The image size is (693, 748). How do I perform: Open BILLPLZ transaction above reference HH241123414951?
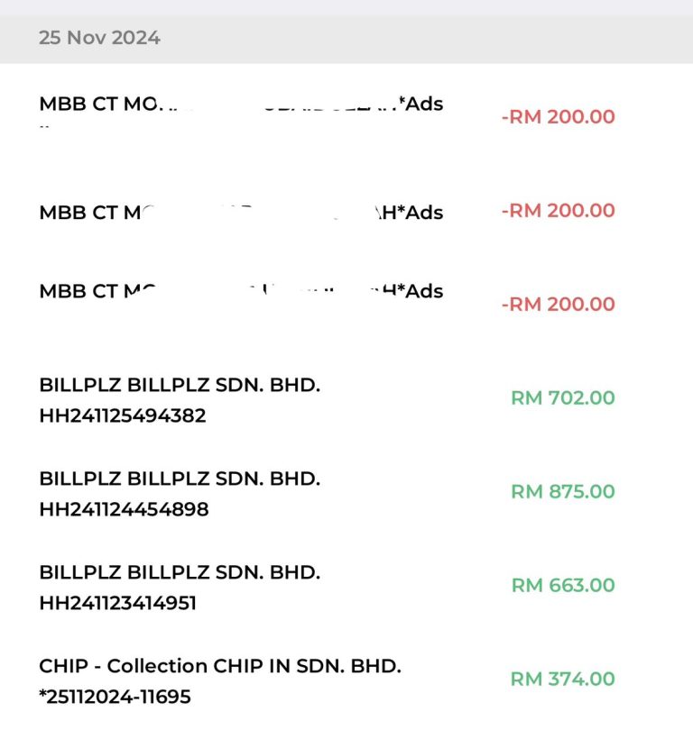[180, 572]
